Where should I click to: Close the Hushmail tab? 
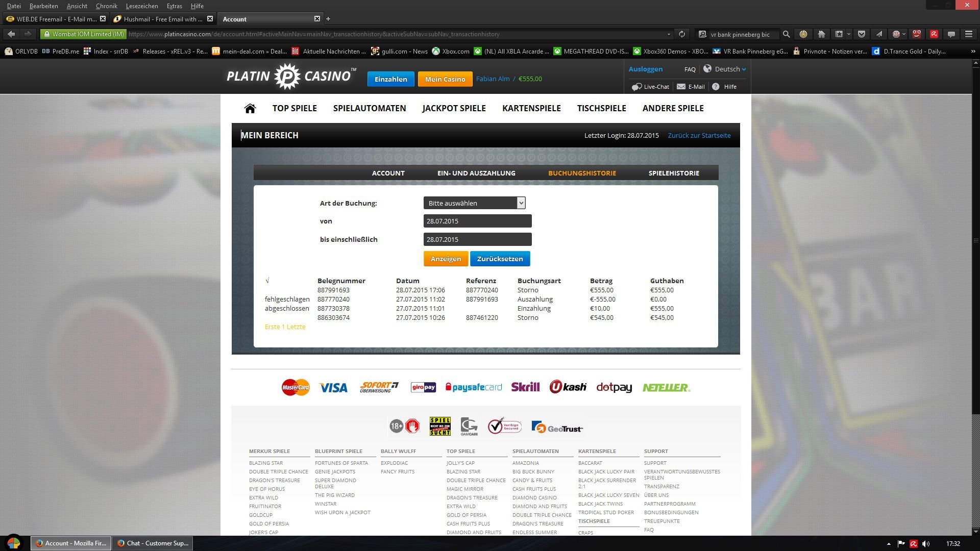(210, 19)
